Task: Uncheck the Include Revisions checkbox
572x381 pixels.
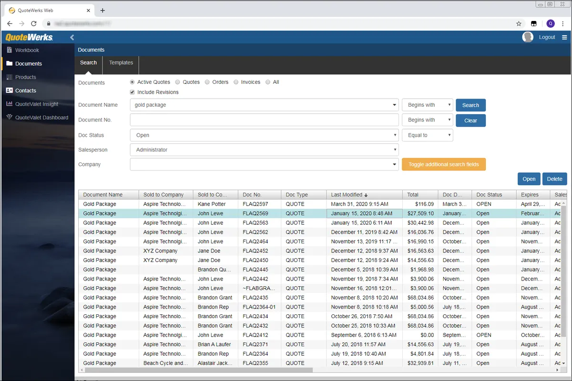Action: point(133,92)
